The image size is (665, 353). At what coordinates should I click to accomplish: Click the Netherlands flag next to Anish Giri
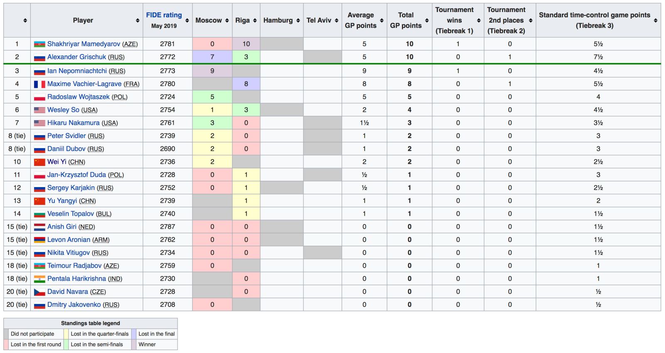coord(39,227)
